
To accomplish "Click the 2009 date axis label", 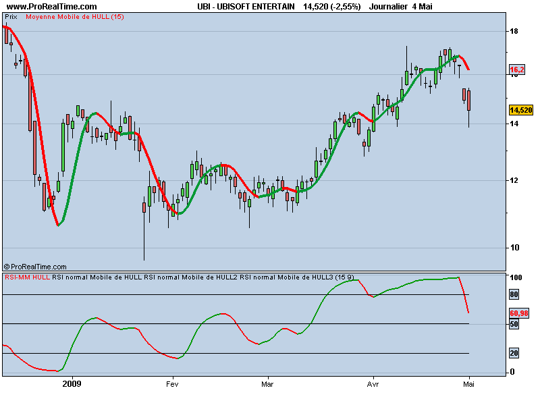I will 72,384.
